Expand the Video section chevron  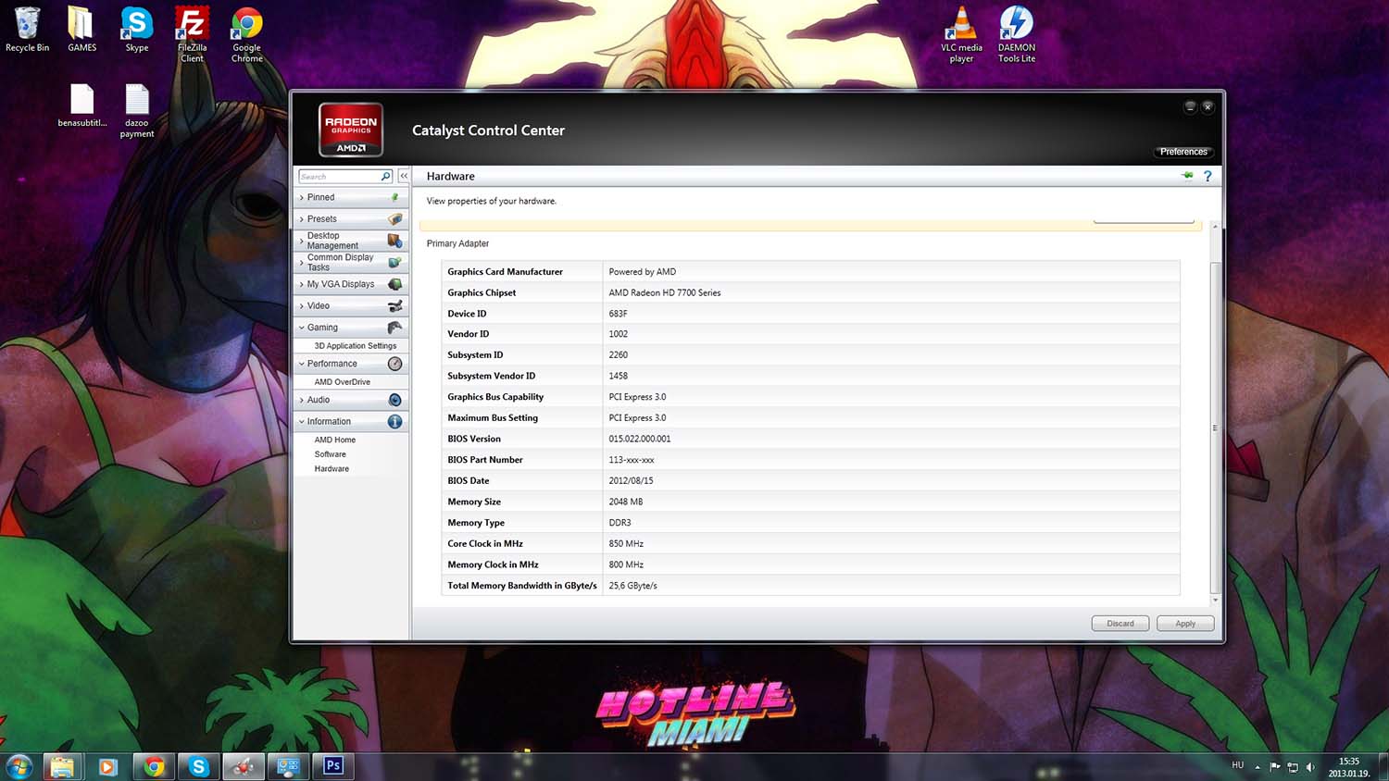[302, 306]
